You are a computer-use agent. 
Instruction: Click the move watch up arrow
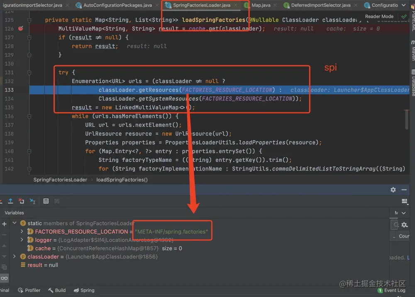(4, 246)
